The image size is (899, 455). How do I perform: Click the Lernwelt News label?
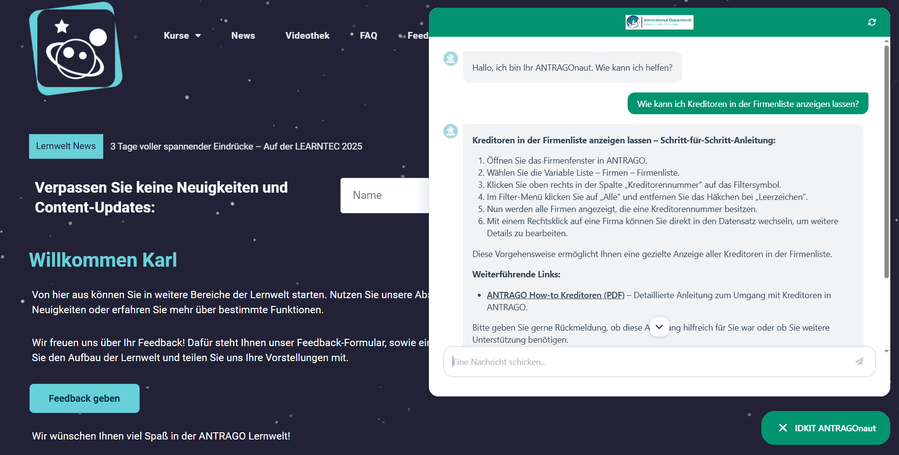66,146
